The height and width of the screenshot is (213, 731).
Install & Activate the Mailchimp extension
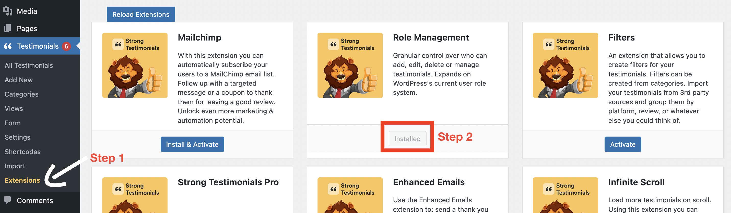(x=192, y=144)
